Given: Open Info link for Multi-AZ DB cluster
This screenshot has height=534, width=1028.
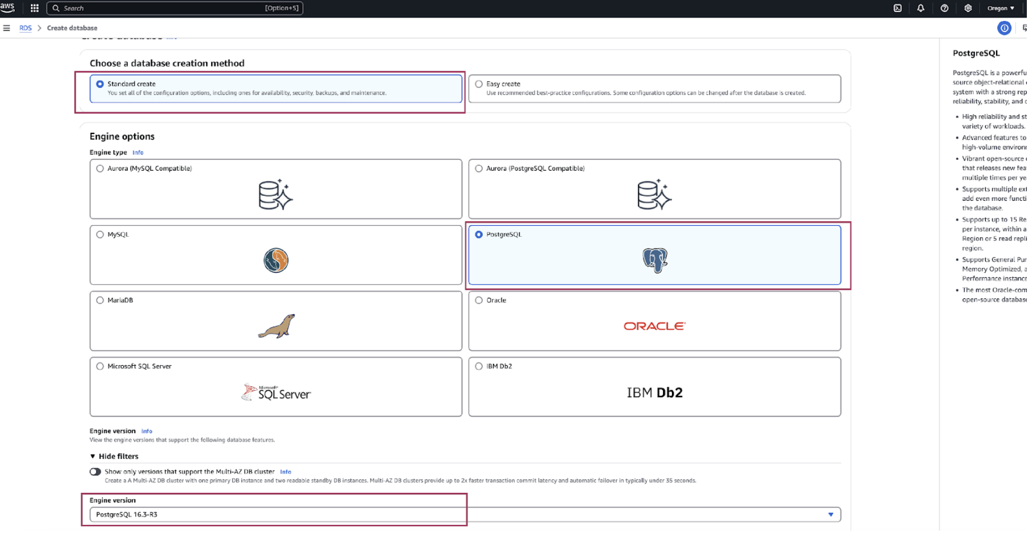Looking at the screenshot, I should click(286, 472).
